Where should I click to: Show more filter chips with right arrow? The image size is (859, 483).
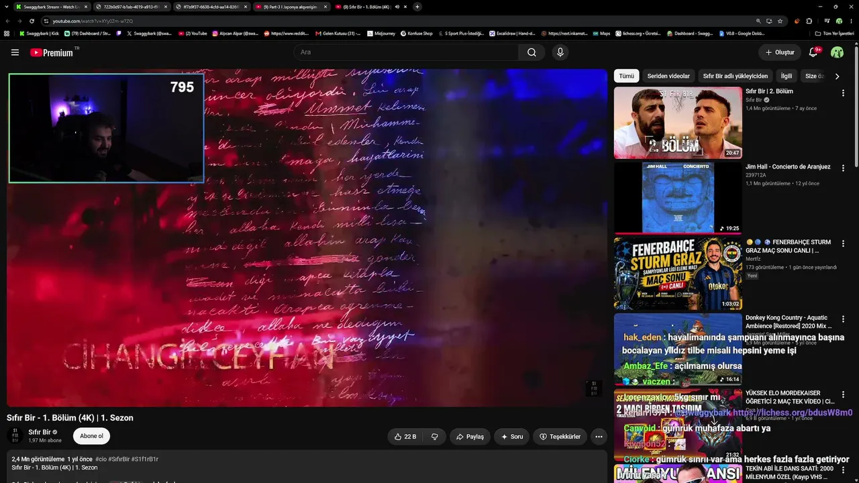837,76
